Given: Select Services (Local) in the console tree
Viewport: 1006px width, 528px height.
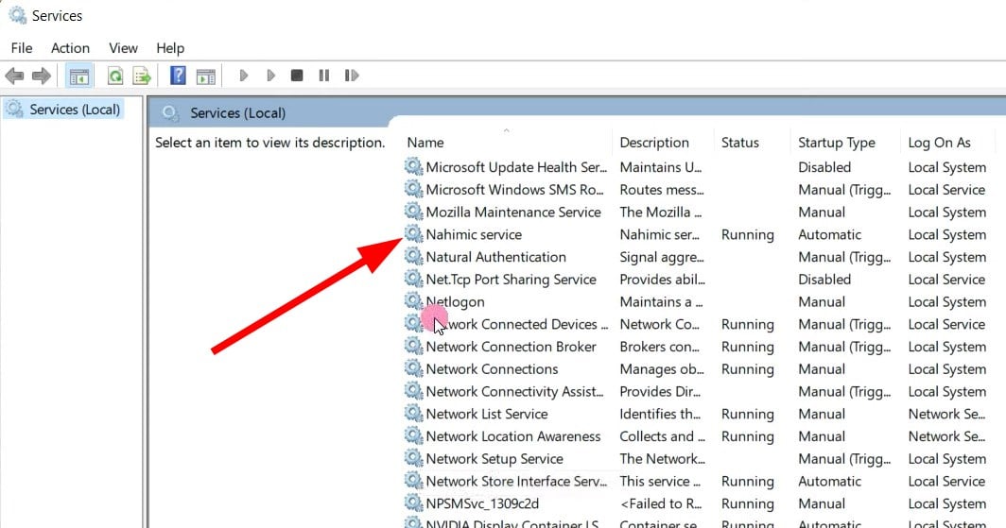Looking at the screenshot, I should click(x=75, y=110).
